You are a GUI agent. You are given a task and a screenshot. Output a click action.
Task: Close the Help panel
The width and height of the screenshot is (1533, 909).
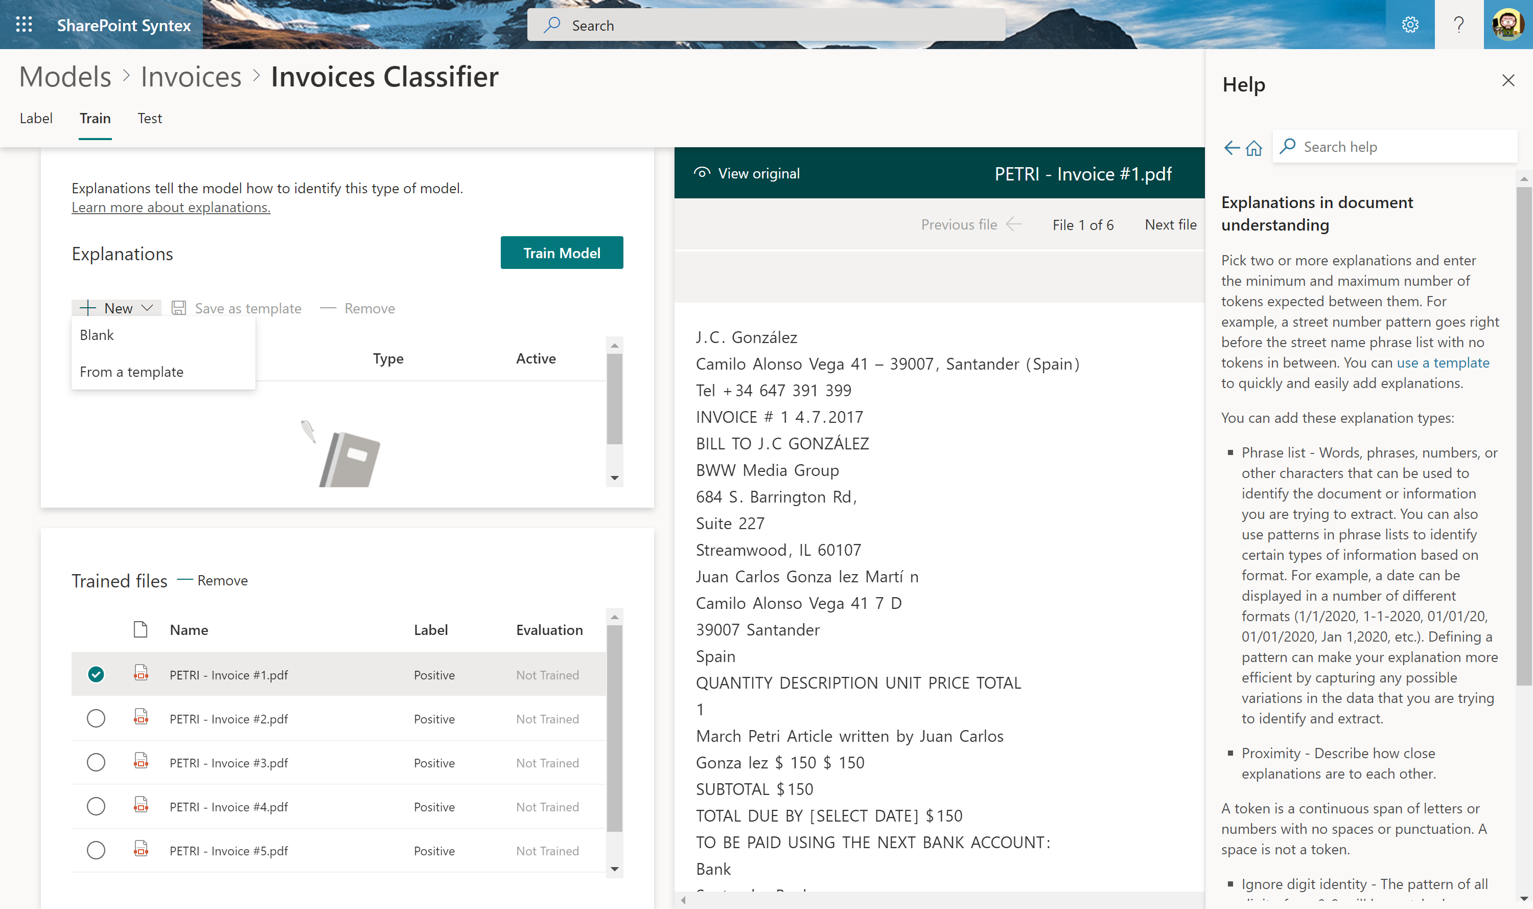coord(1508,81)
